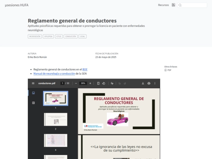Show the document outline in PDF sidebar

pos(33,103)
